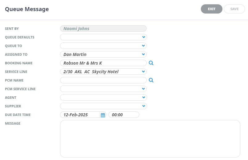Screen dimensions: 248x160
Task: Click the Sent By field Naomi Johns
Action: click(x=103, y=29)
